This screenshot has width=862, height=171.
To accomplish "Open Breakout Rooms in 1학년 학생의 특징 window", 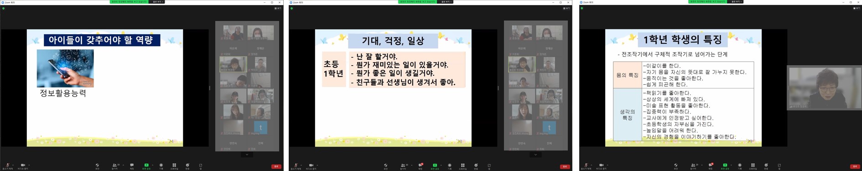I will (753, 166).
